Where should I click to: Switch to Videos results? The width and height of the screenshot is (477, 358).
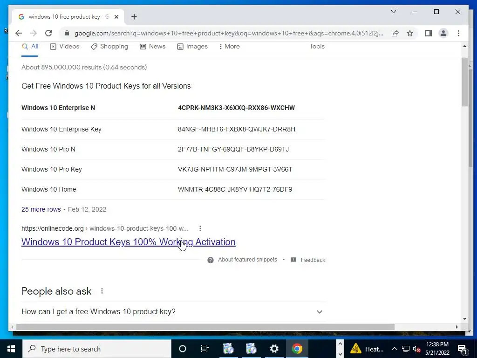pyautogui.click(x=64, y=47)
